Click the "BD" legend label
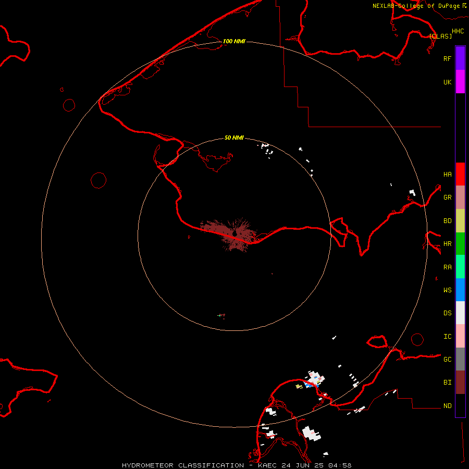Viewport: 469px width, 469px height. click(x=448, y=221)
